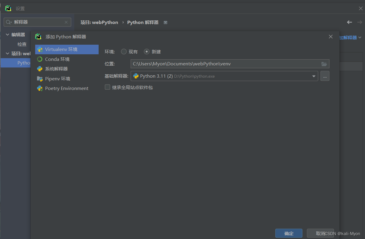365x239 pixels.
Task: Click the Conda green ring icon
Action: 40,59
